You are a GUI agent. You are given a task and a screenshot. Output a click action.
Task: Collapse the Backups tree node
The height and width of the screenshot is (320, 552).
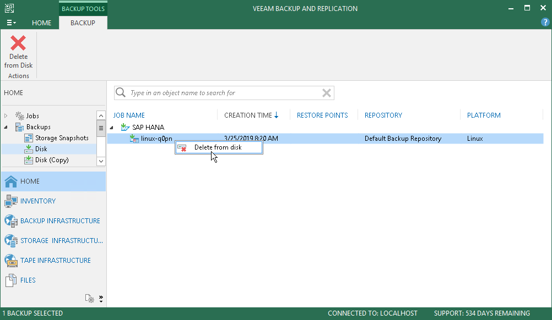(6, 127)
